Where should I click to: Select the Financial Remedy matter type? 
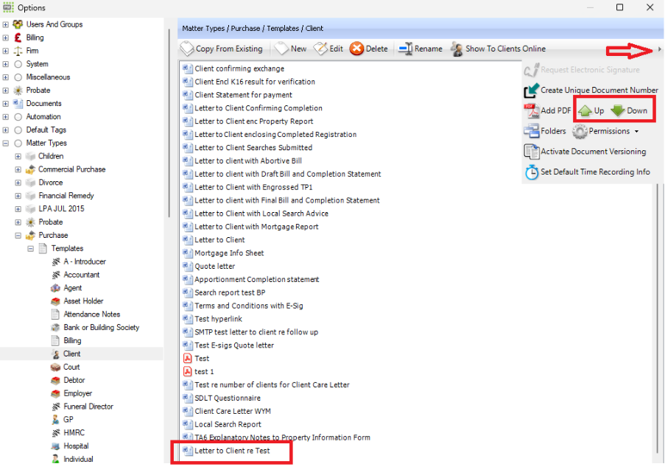[66, 195]
